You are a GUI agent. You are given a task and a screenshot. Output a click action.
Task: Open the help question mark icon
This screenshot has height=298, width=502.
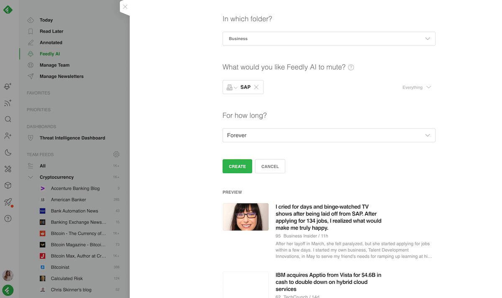8,218
